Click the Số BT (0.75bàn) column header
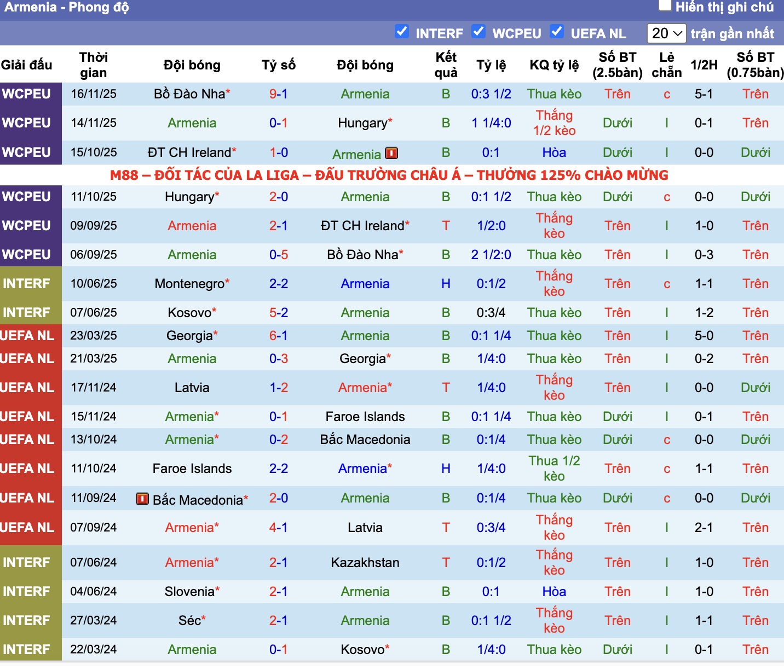 tap(756, 65)
